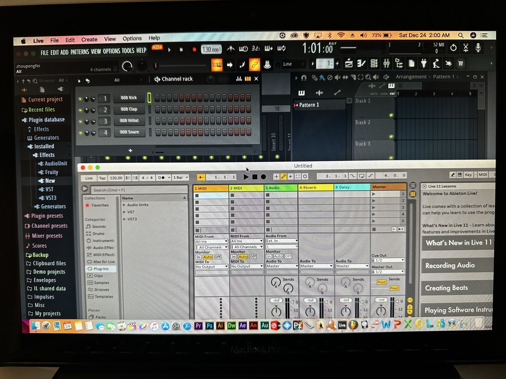Open FL Studio ADD menu
The image size is (506, 379).
[64, 52]
